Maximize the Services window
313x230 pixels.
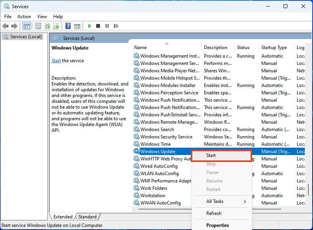pyautogui.click(x=285, y=6)
